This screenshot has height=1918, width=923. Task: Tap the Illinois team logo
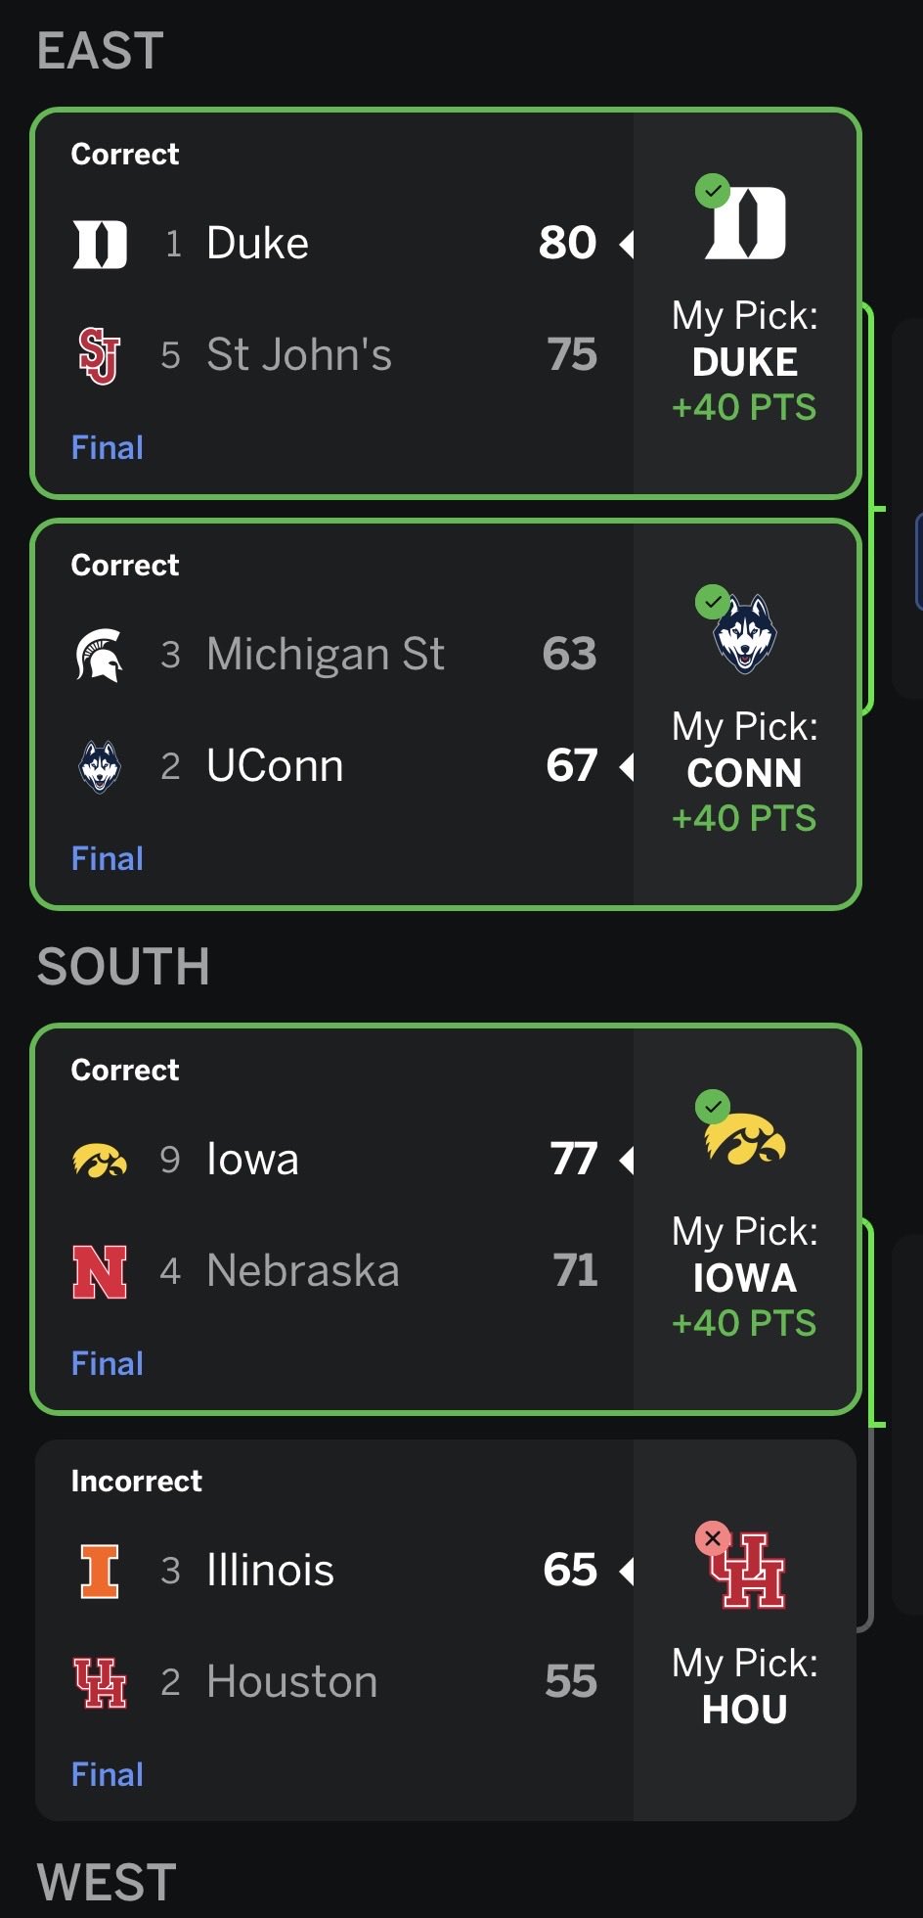pyautogui.click(x=100, y=1571)
